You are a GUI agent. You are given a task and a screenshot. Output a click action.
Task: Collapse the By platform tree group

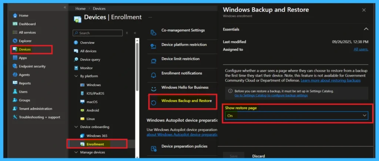coord(76,76)
